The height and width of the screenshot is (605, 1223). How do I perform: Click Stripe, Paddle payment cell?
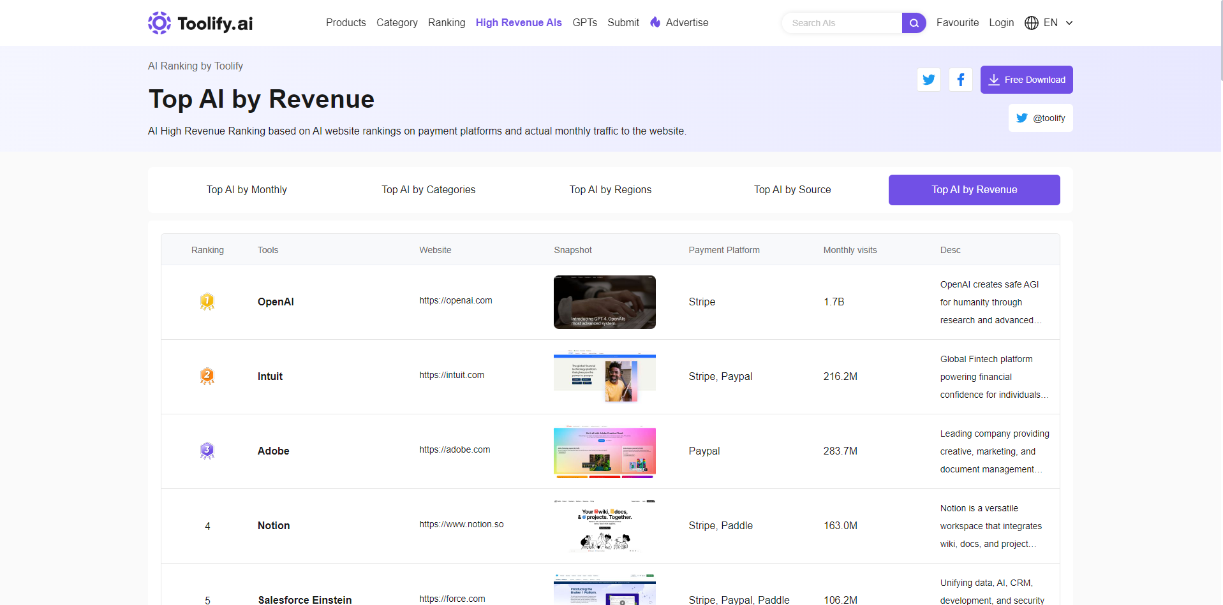click(x=721, y=525)
